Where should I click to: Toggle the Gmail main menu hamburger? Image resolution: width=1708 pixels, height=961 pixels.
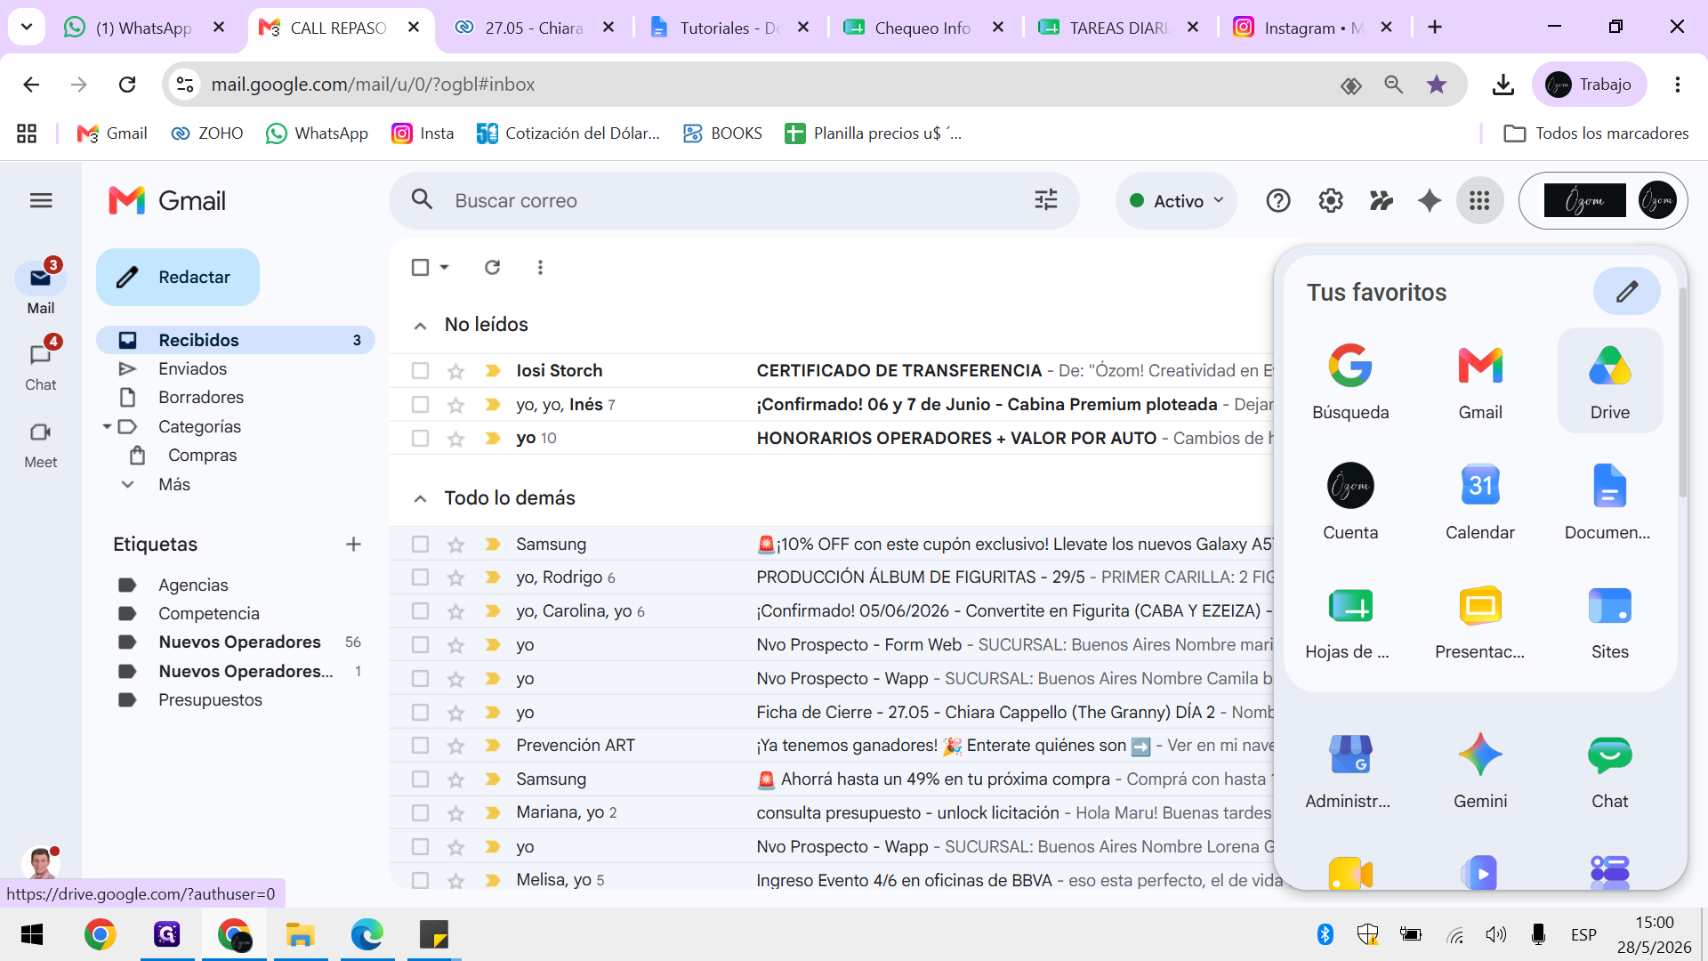click(41, 200)
